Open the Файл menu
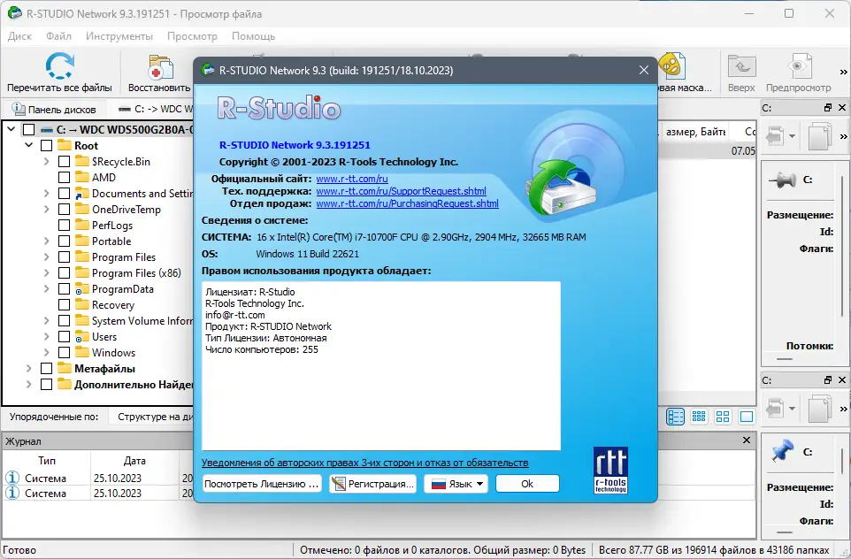Viewport: 851px width, 559px height. 58,36
